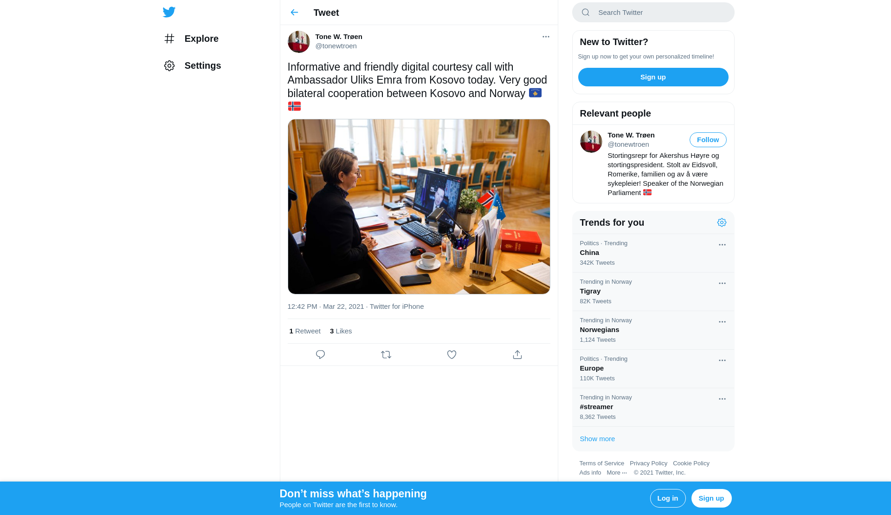The height and width of the screenshot is (515, 891).
Task: Click Tone W. Trøen name in tweet header
Action: [x=339, y=37]
